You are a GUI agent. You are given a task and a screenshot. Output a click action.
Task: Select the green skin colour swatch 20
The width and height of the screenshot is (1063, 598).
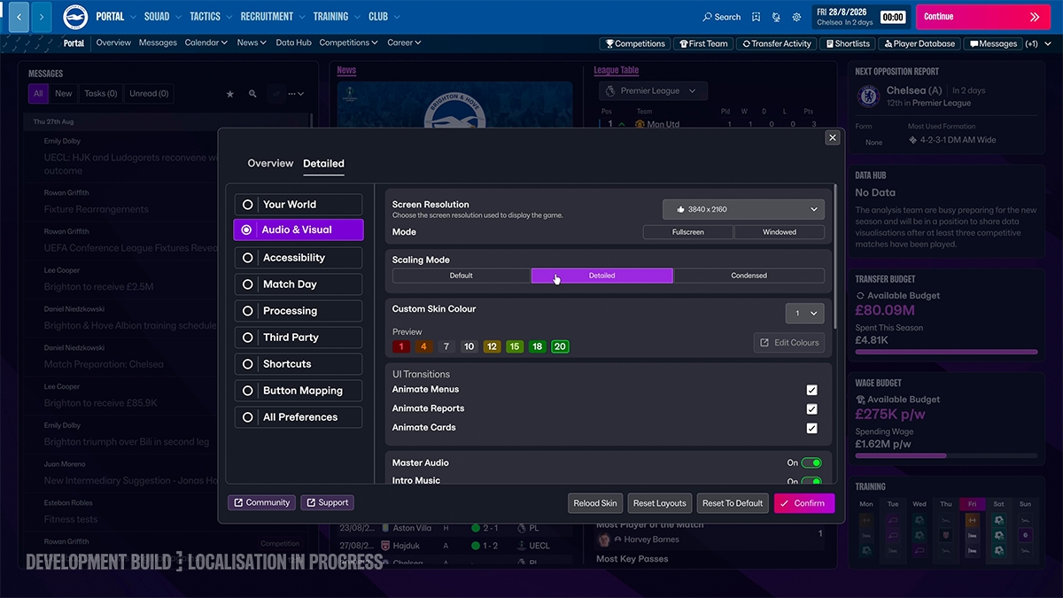click(560, 346)
